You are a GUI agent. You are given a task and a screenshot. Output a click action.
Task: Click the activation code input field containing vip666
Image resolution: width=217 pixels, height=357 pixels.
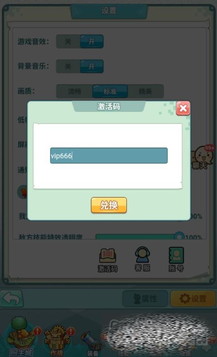tap(108, 156)
